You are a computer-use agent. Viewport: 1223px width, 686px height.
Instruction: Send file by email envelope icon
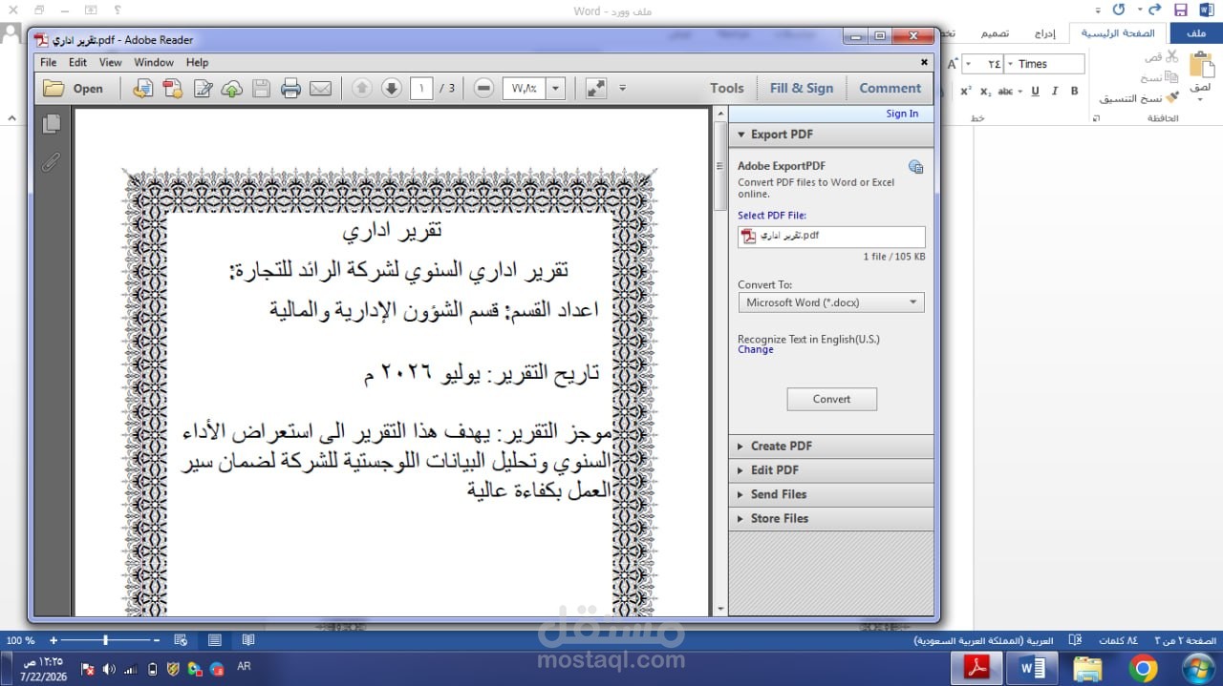coord(320,89)
